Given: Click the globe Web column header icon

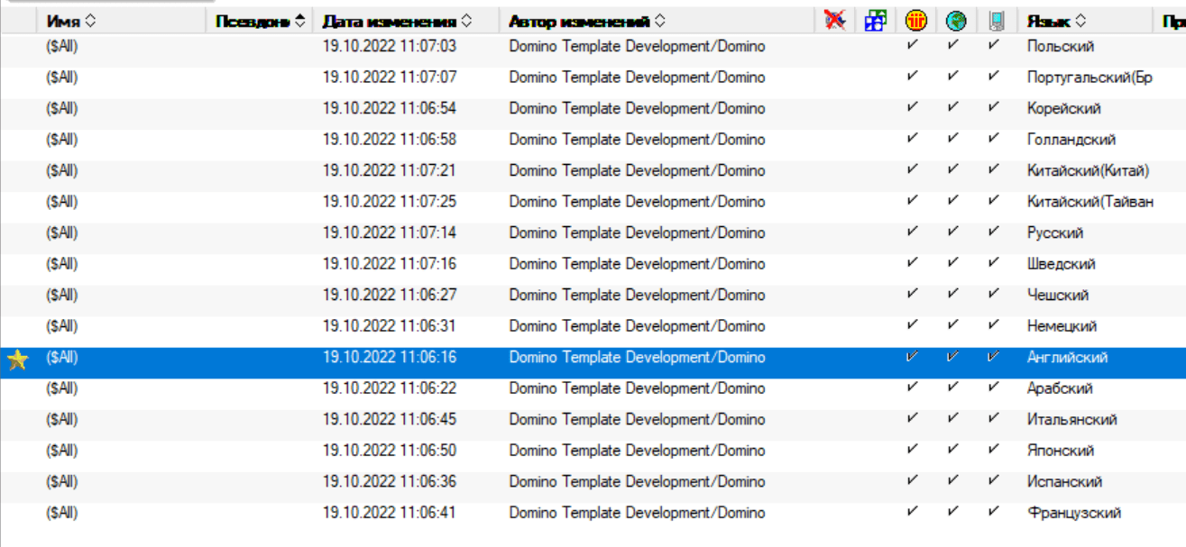Looking at the screenshot, I should (955, 21).
